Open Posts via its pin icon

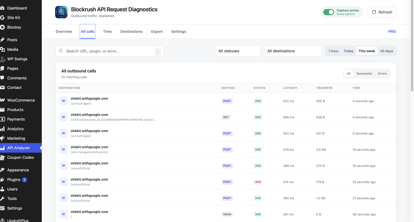(2, 40)
